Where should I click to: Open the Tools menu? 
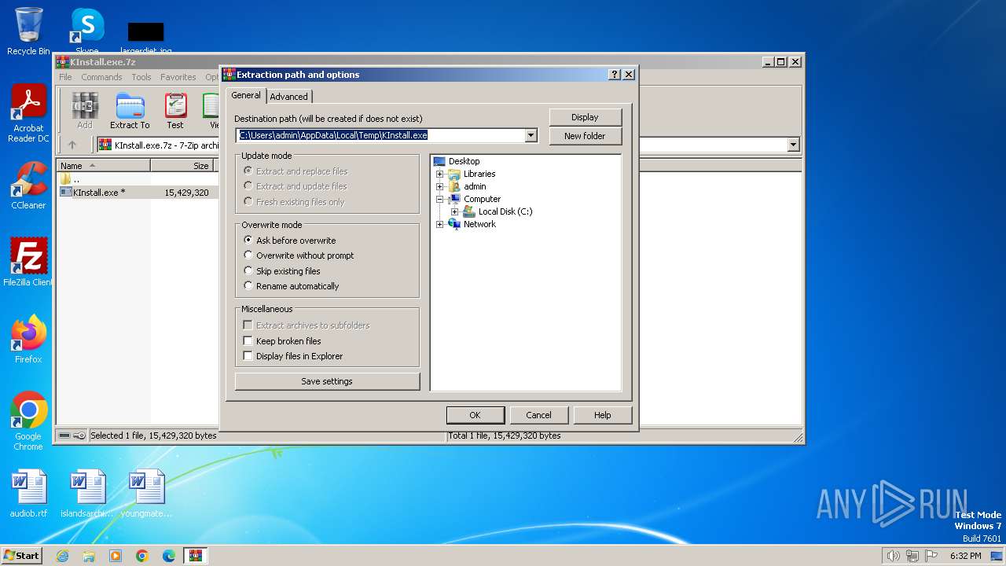coord(141,77)
